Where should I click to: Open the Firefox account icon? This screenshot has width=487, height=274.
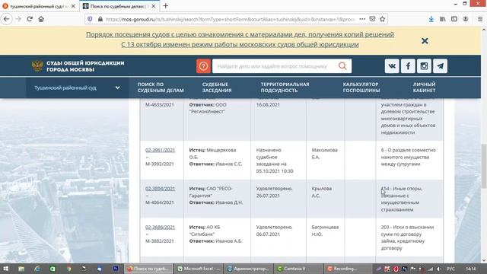[465, 19]
